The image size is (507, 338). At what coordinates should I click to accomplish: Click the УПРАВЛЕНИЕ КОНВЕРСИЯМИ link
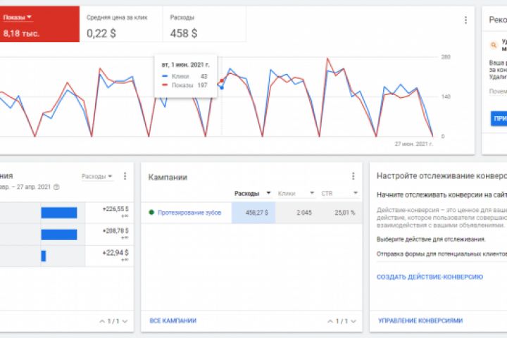pos(420,321)
